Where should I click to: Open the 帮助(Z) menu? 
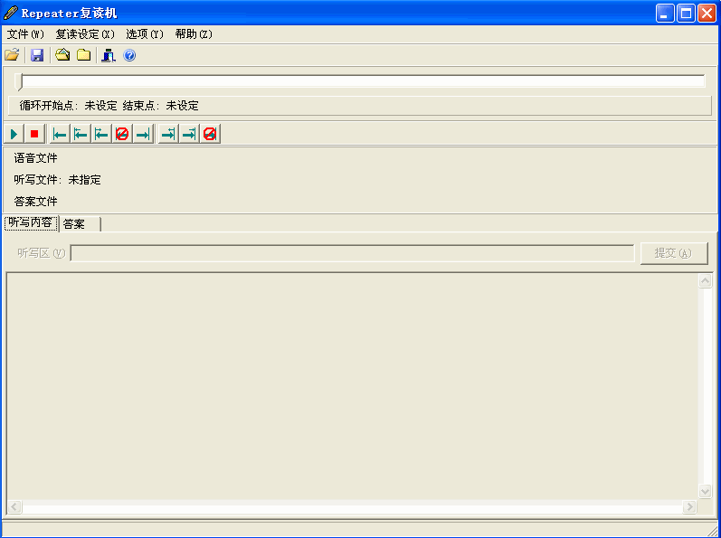(194, 34)
